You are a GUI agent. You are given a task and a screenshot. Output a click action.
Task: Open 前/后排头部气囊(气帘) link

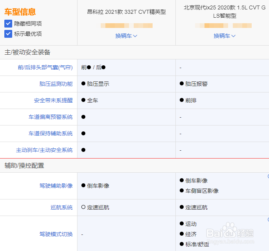pyautogui.click(x=45, y=67)
